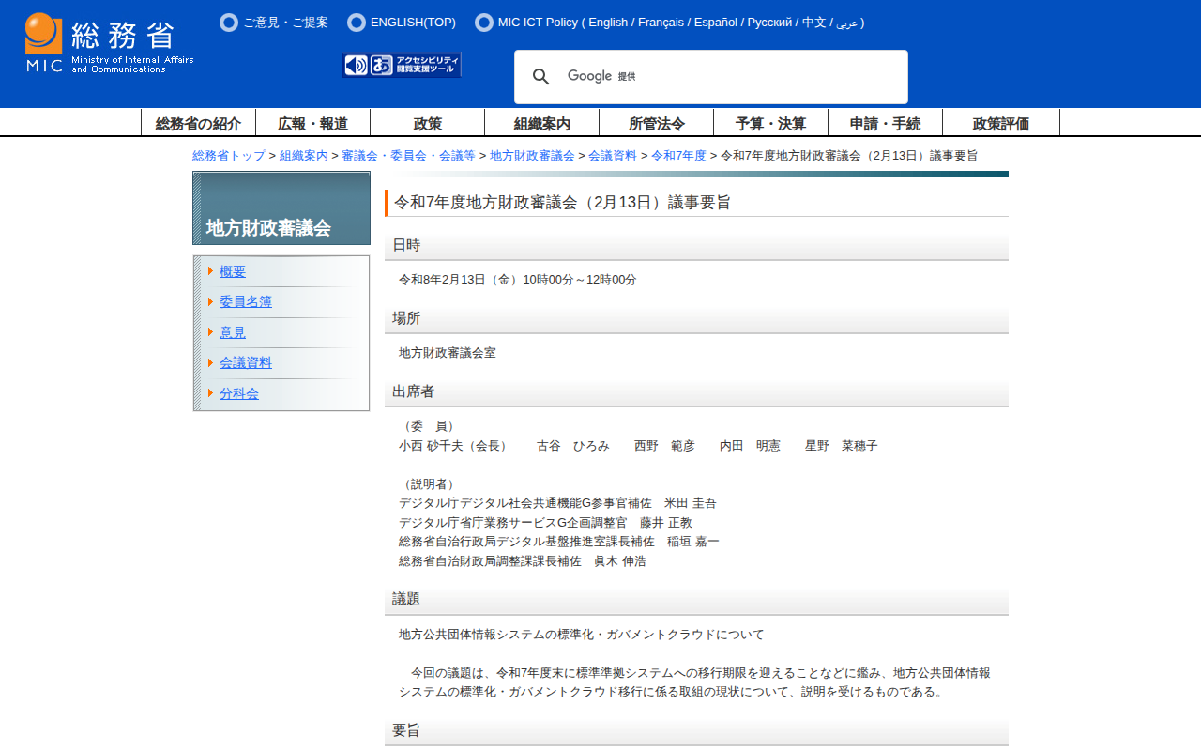Open the 意見 sidebar link
The width and height of the screenshot is (1201, 751).
click(233, 332)
